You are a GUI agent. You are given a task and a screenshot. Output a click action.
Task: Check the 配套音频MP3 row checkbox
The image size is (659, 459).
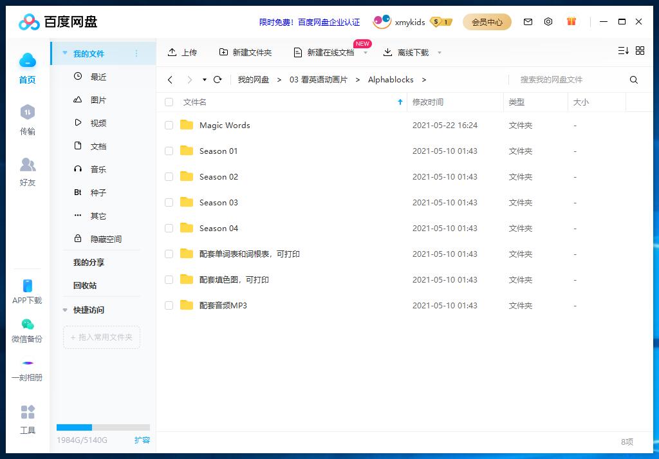point(169,306)
